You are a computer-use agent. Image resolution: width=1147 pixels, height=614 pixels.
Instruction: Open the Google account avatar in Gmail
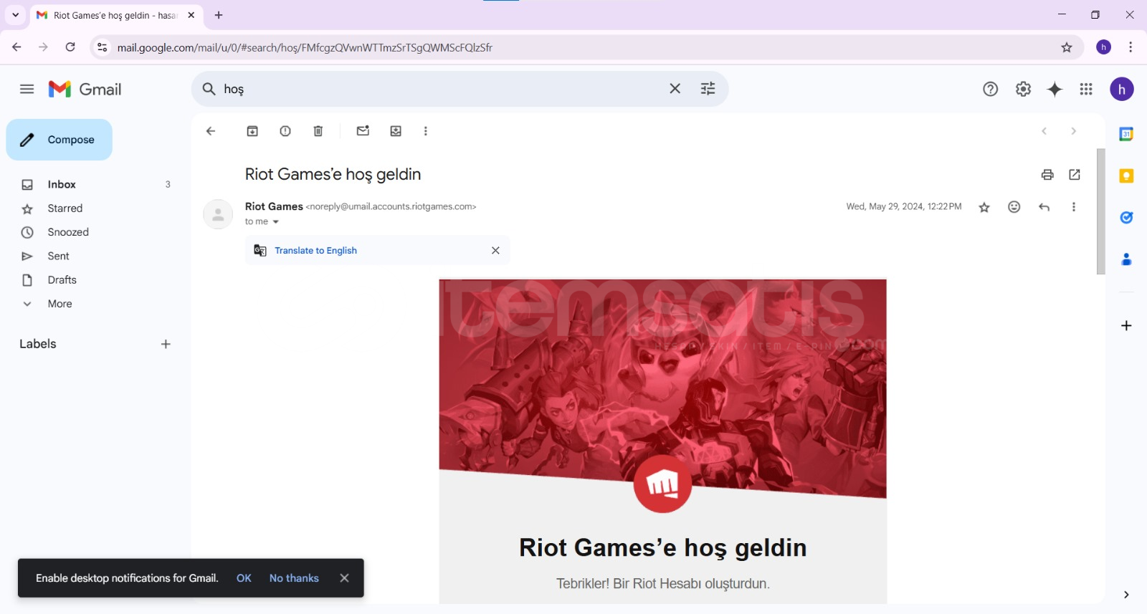click(1121, 89)
